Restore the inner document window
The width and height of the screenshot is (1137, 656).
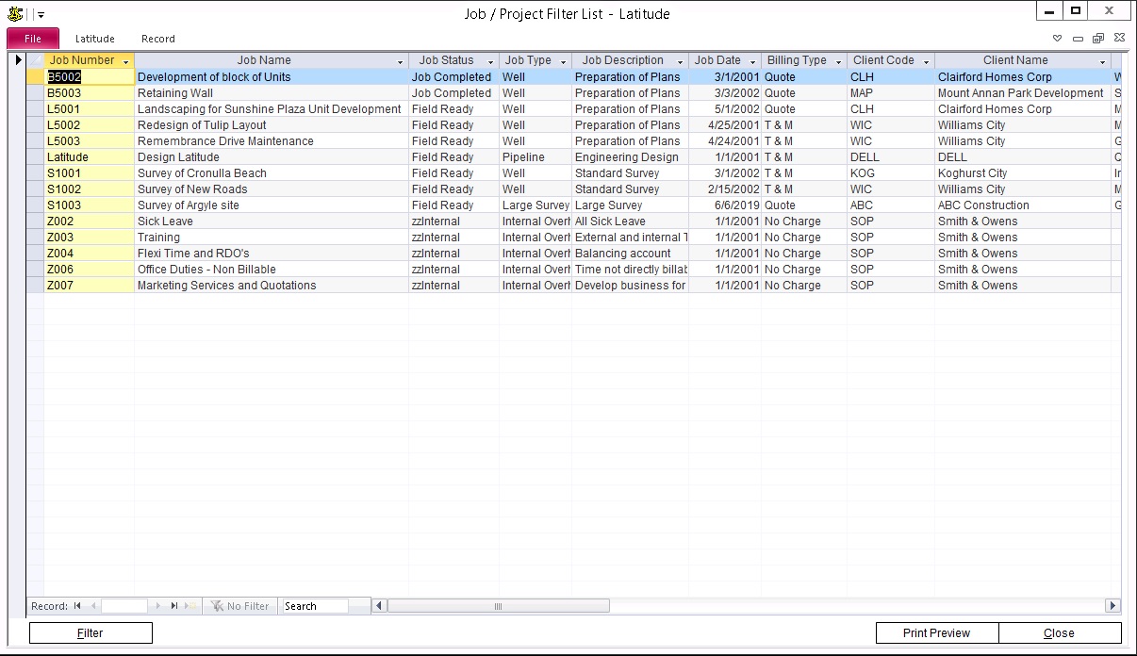coord(1098,39)
